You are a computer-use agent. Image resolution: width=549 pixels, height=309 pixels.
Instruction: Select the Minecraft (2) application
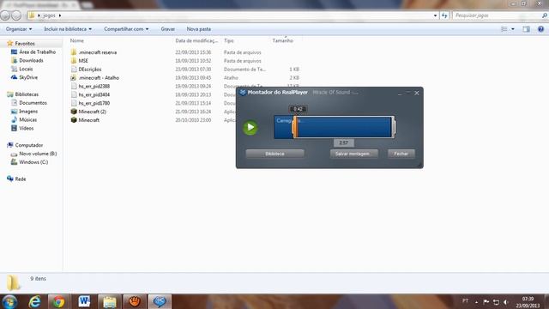click(92, 112)
